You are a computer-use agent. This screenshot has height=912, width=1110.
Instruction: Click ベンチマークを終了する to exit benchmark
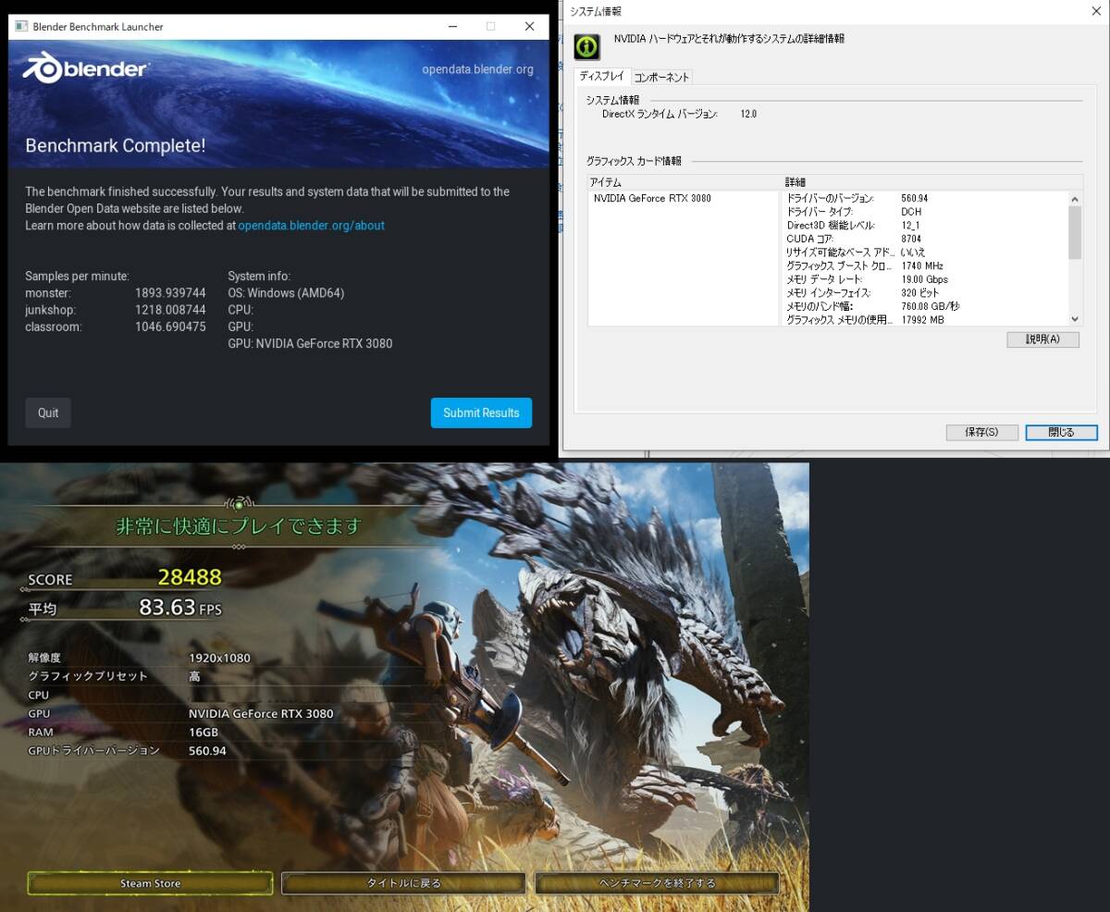(x=657, y=883)
